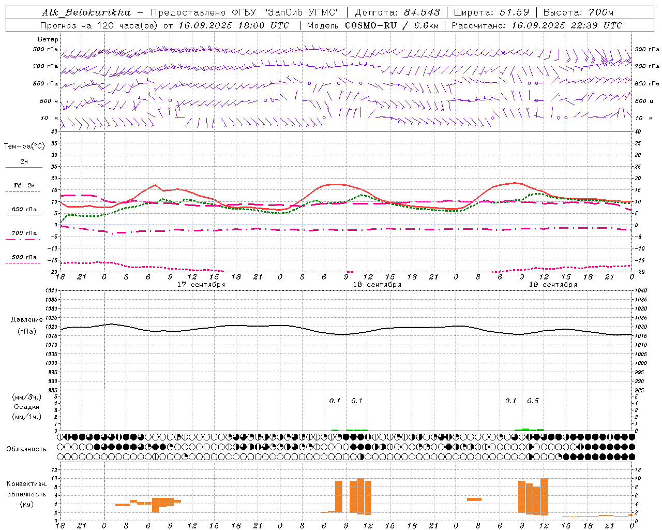Viewport: 662px width, 530px height.
Task: Select the 'Модель COSMO-RU / 6.6км' text
Action: pos(373,25)
